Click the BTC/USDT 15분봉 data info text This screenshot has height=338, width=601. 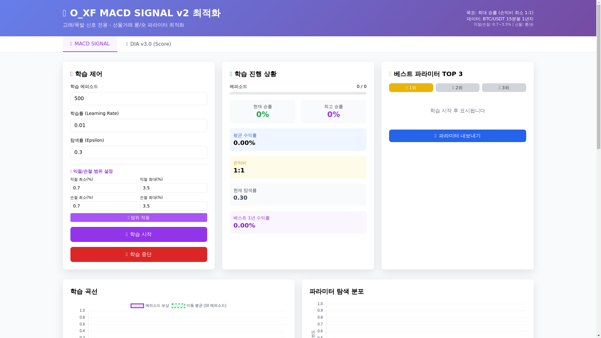click(x=500, y=19)
